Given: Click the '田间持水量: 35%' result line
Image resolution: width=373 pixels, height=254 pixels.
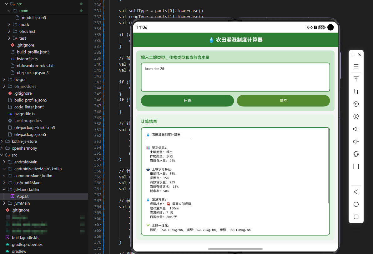Looking at the screenshot, I should 163,174.
